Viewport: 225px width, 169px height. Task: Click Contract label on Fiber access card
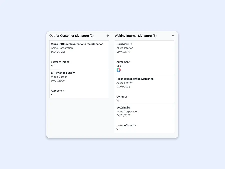pyautogui.click(x=122, y=97)
